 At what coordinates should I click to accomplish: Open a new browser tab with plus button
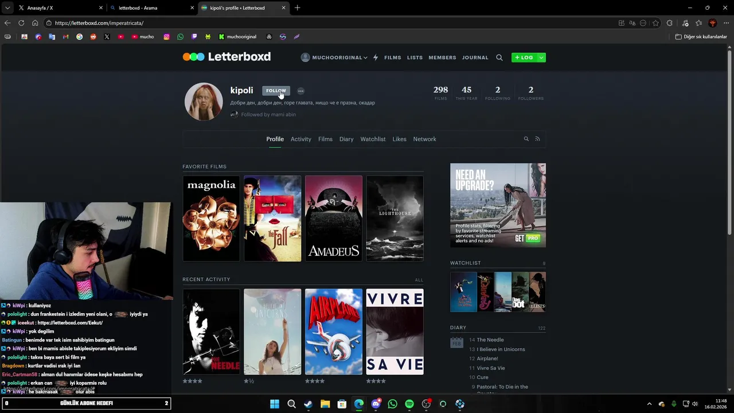tap(297, 8)
